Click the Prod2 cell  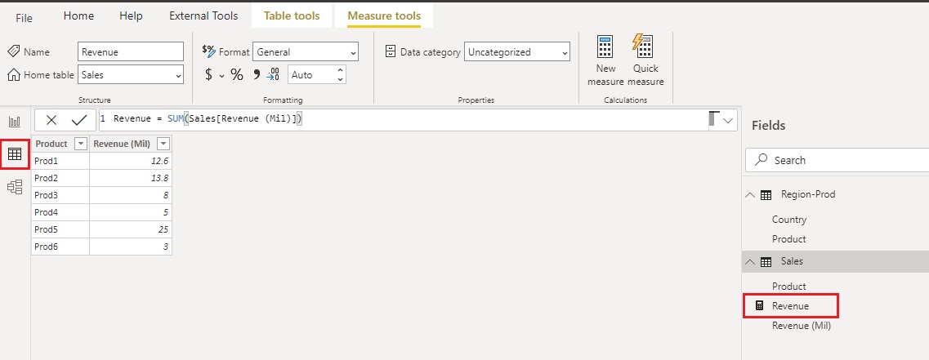point(60,178)
